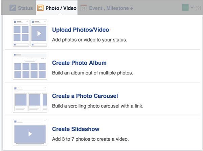Viewport: 203px width, 151px height.
Task: Click the four-photo grid upload thumbnail
Action: coord(21,33)
